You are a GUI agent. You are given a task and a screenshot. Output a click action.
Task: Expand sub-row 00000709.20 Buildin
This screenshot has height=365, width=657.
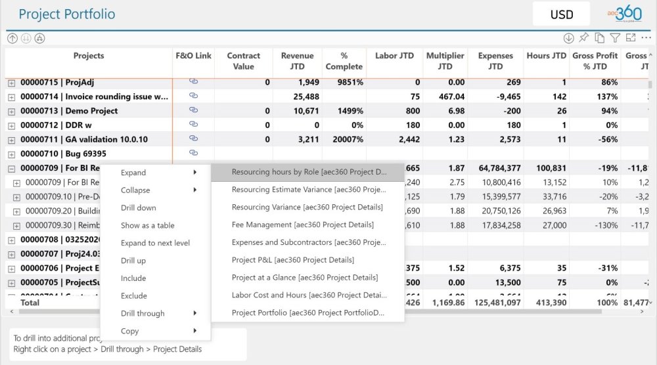point(16,212)
